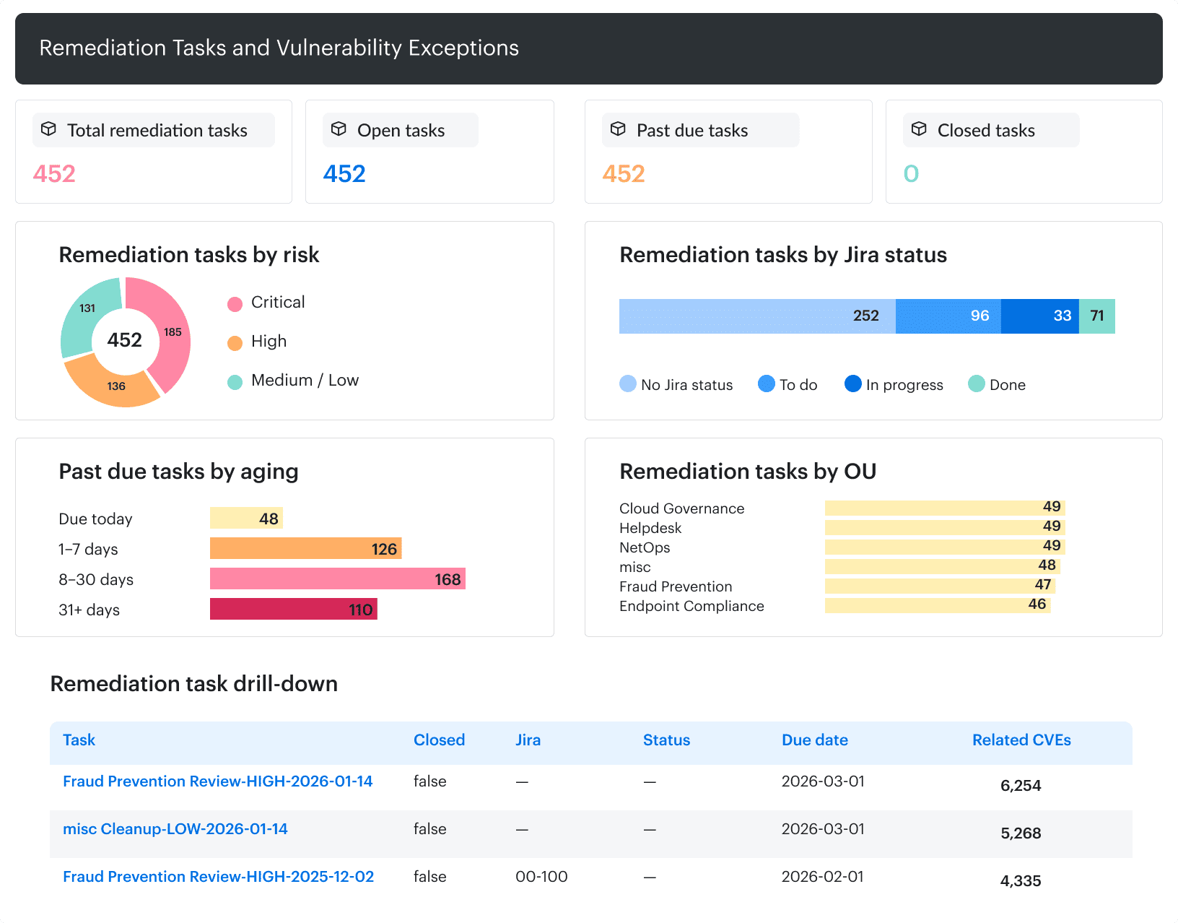Image resolution: width=1178 pixels, height=923 pixels.
Task: Open Fraud Prevention Review-HIGH-2026-01-14 task link
Action: pyautogui.click(x=217, y=781)
